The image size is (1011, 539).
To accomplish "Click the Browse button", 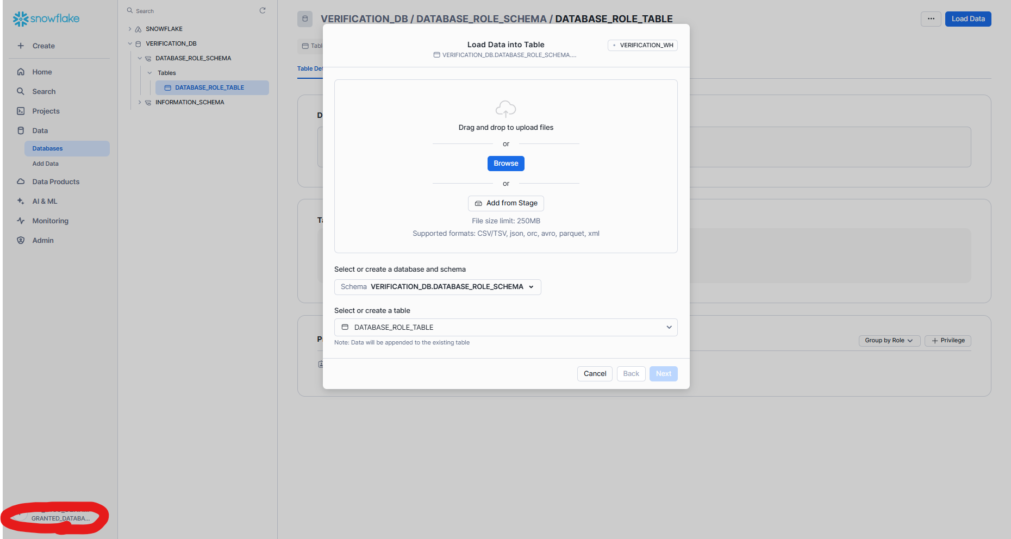I will coord(505,164).
